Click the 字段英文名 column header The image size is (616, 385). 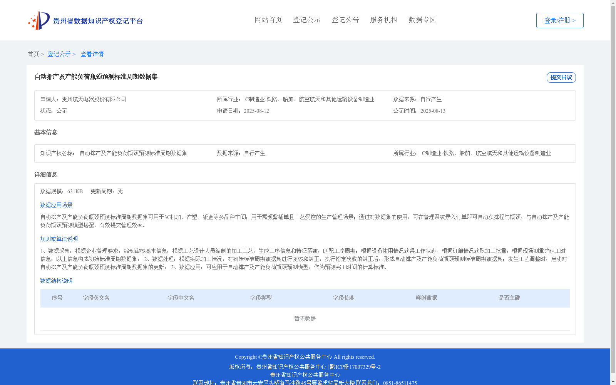pos(96,298)
